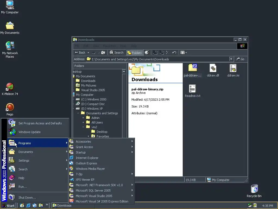Select (C:) Windows 2000 drive in tree
Image resolution: width=278 pixels, height=209 pixels.
tap(91, 99)
